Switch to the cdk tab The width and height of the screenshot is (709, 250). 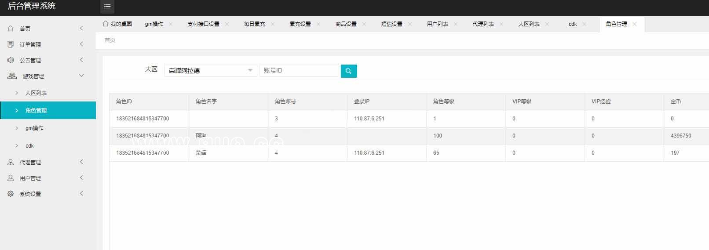[x=573, y=24]
